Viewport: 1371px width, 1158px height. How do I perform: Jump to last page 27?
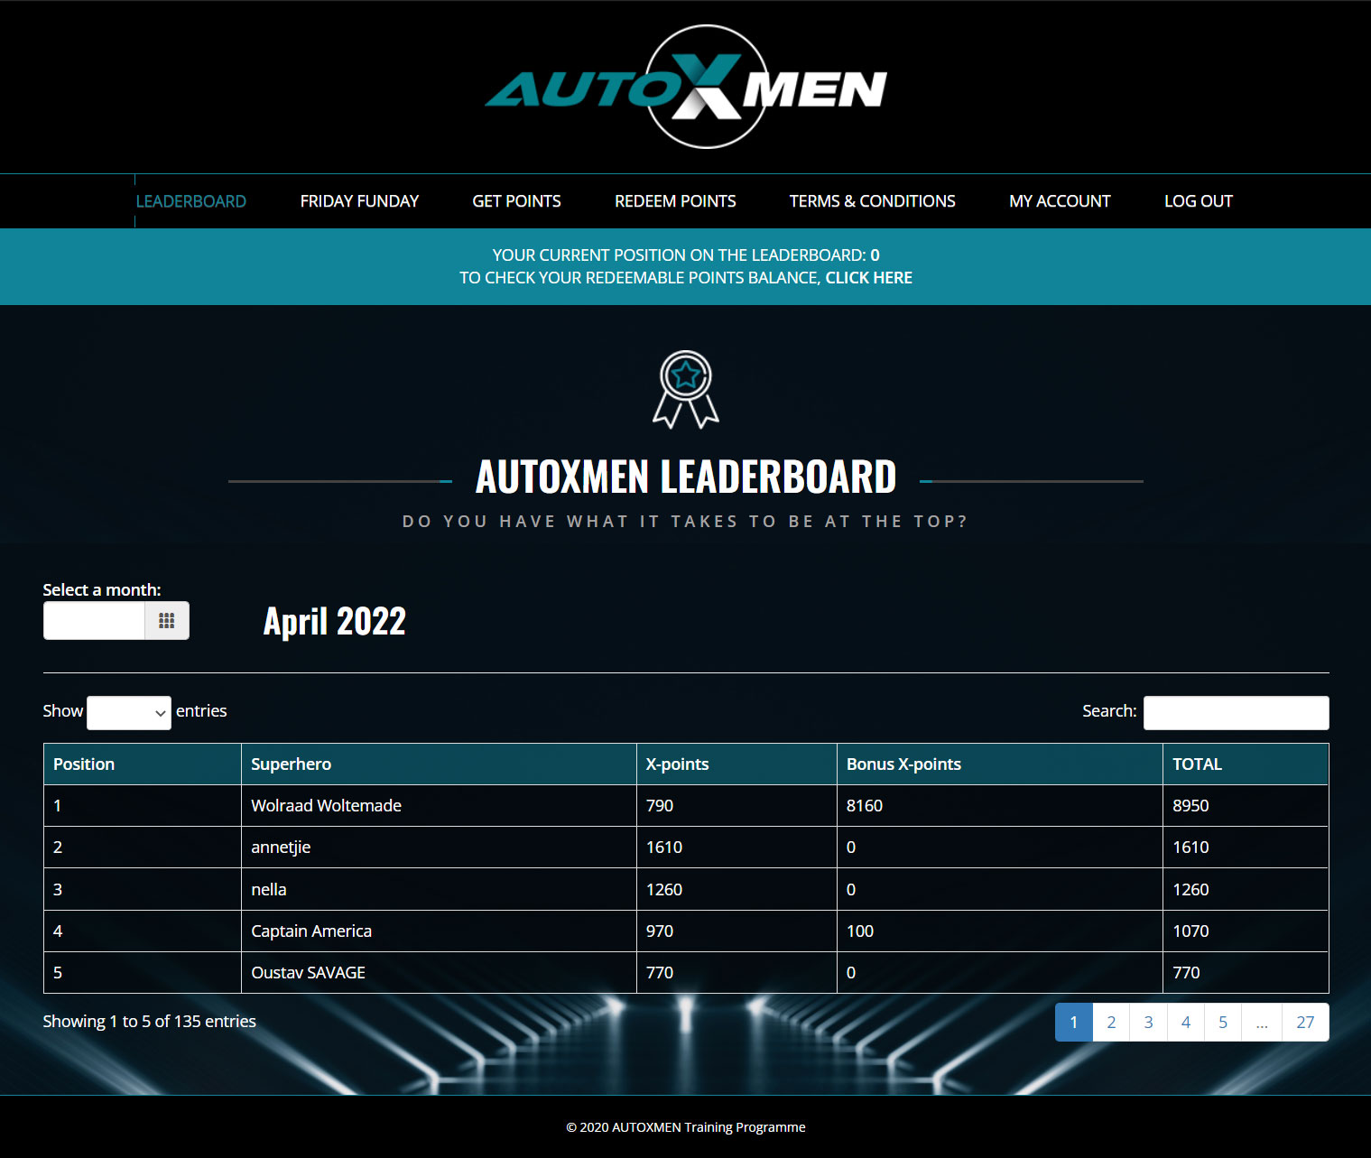(1305, 1023)
